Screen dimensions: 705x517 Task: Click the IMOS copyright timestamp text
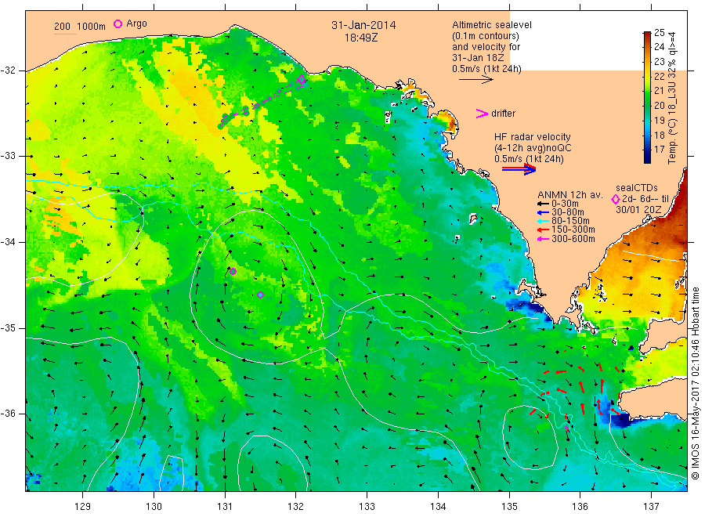pos(695,384)
